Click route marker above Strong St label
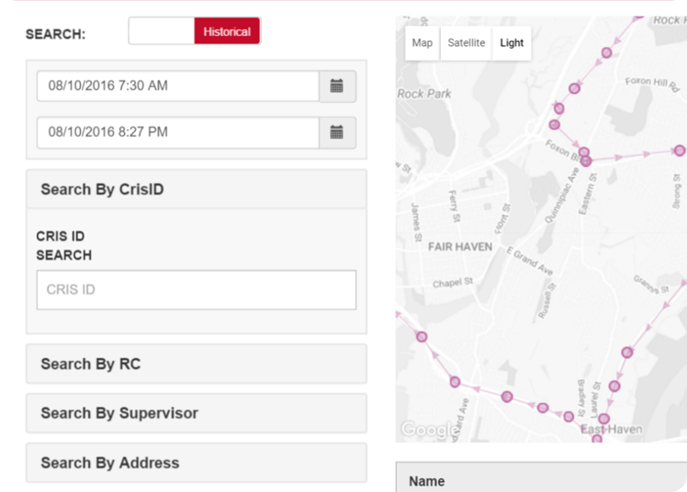The height and width of the screenshot is (492, 687). pyautogui.click(x=680, y=151)
